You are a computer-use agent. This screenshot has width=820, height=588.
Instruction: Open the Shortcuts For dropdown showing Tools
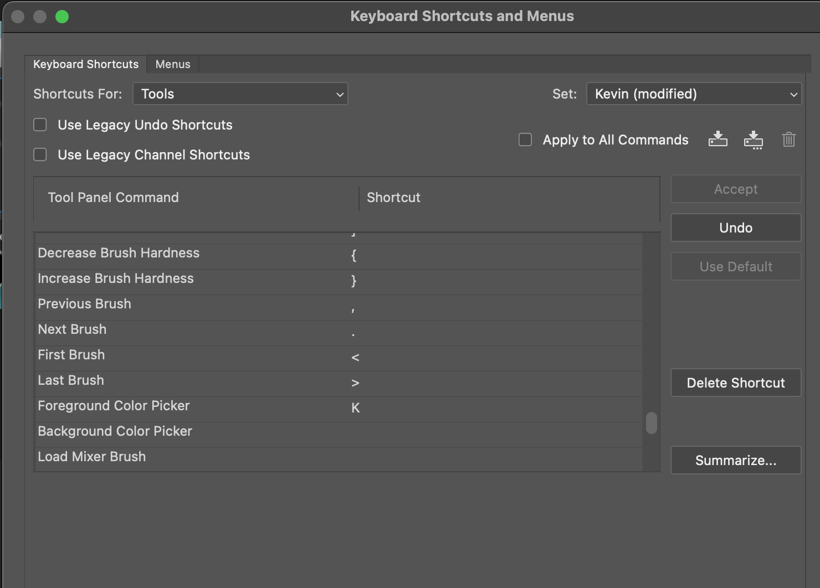240,94
